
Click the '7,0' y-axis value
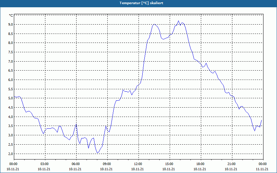point(11,62)
